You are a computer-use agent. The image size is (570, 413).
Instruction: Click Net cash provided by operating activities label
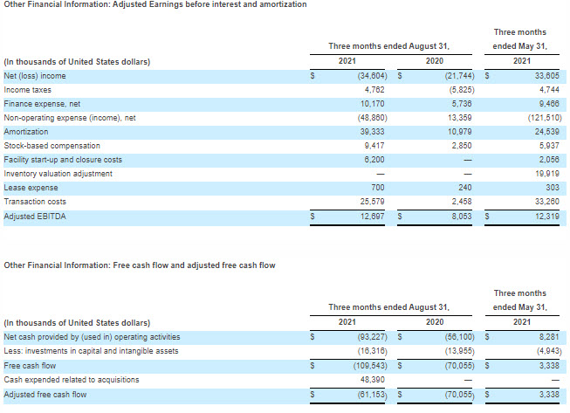92,336
